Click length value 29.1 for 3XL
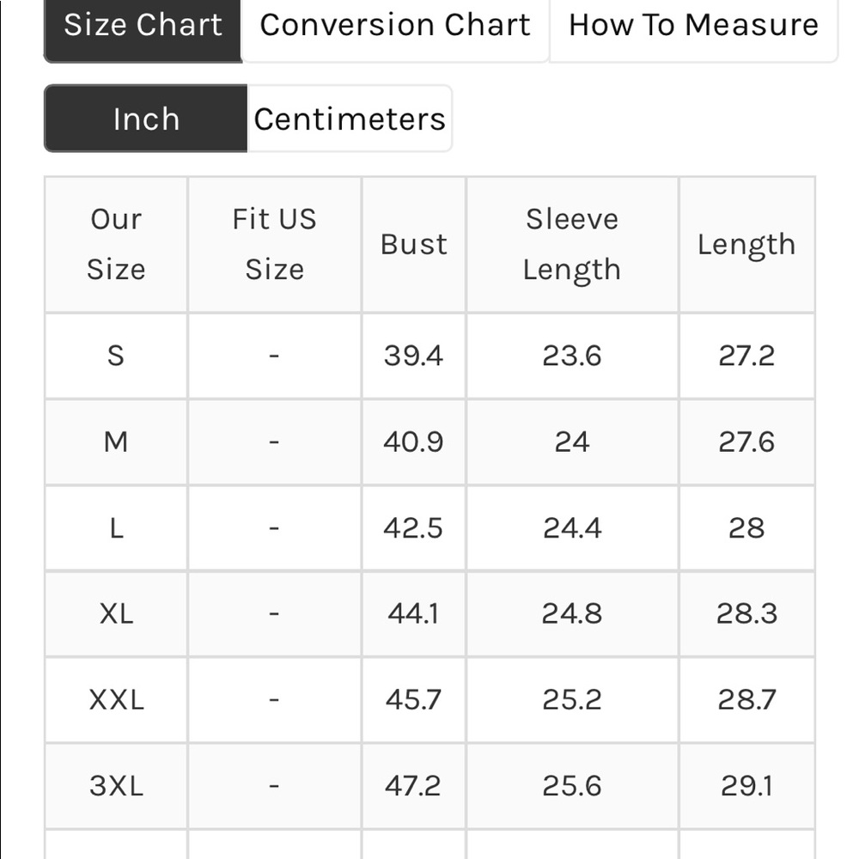859x859 pixels. pyautogui.click(x=746, y=786)
